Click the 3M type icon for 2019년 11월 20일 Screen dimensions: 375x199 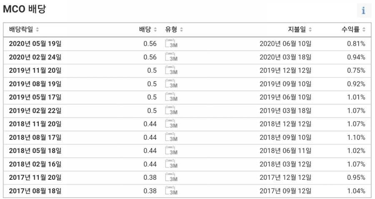(171, 70)
